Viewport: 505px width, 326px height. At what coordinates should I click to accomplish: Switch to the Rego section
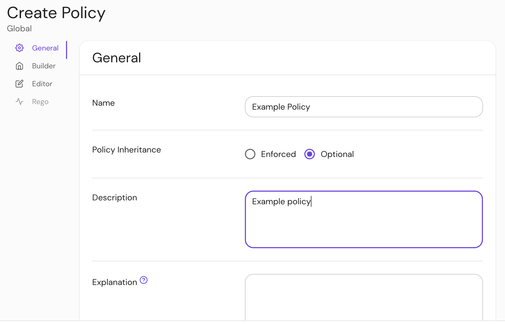[40, 101]
